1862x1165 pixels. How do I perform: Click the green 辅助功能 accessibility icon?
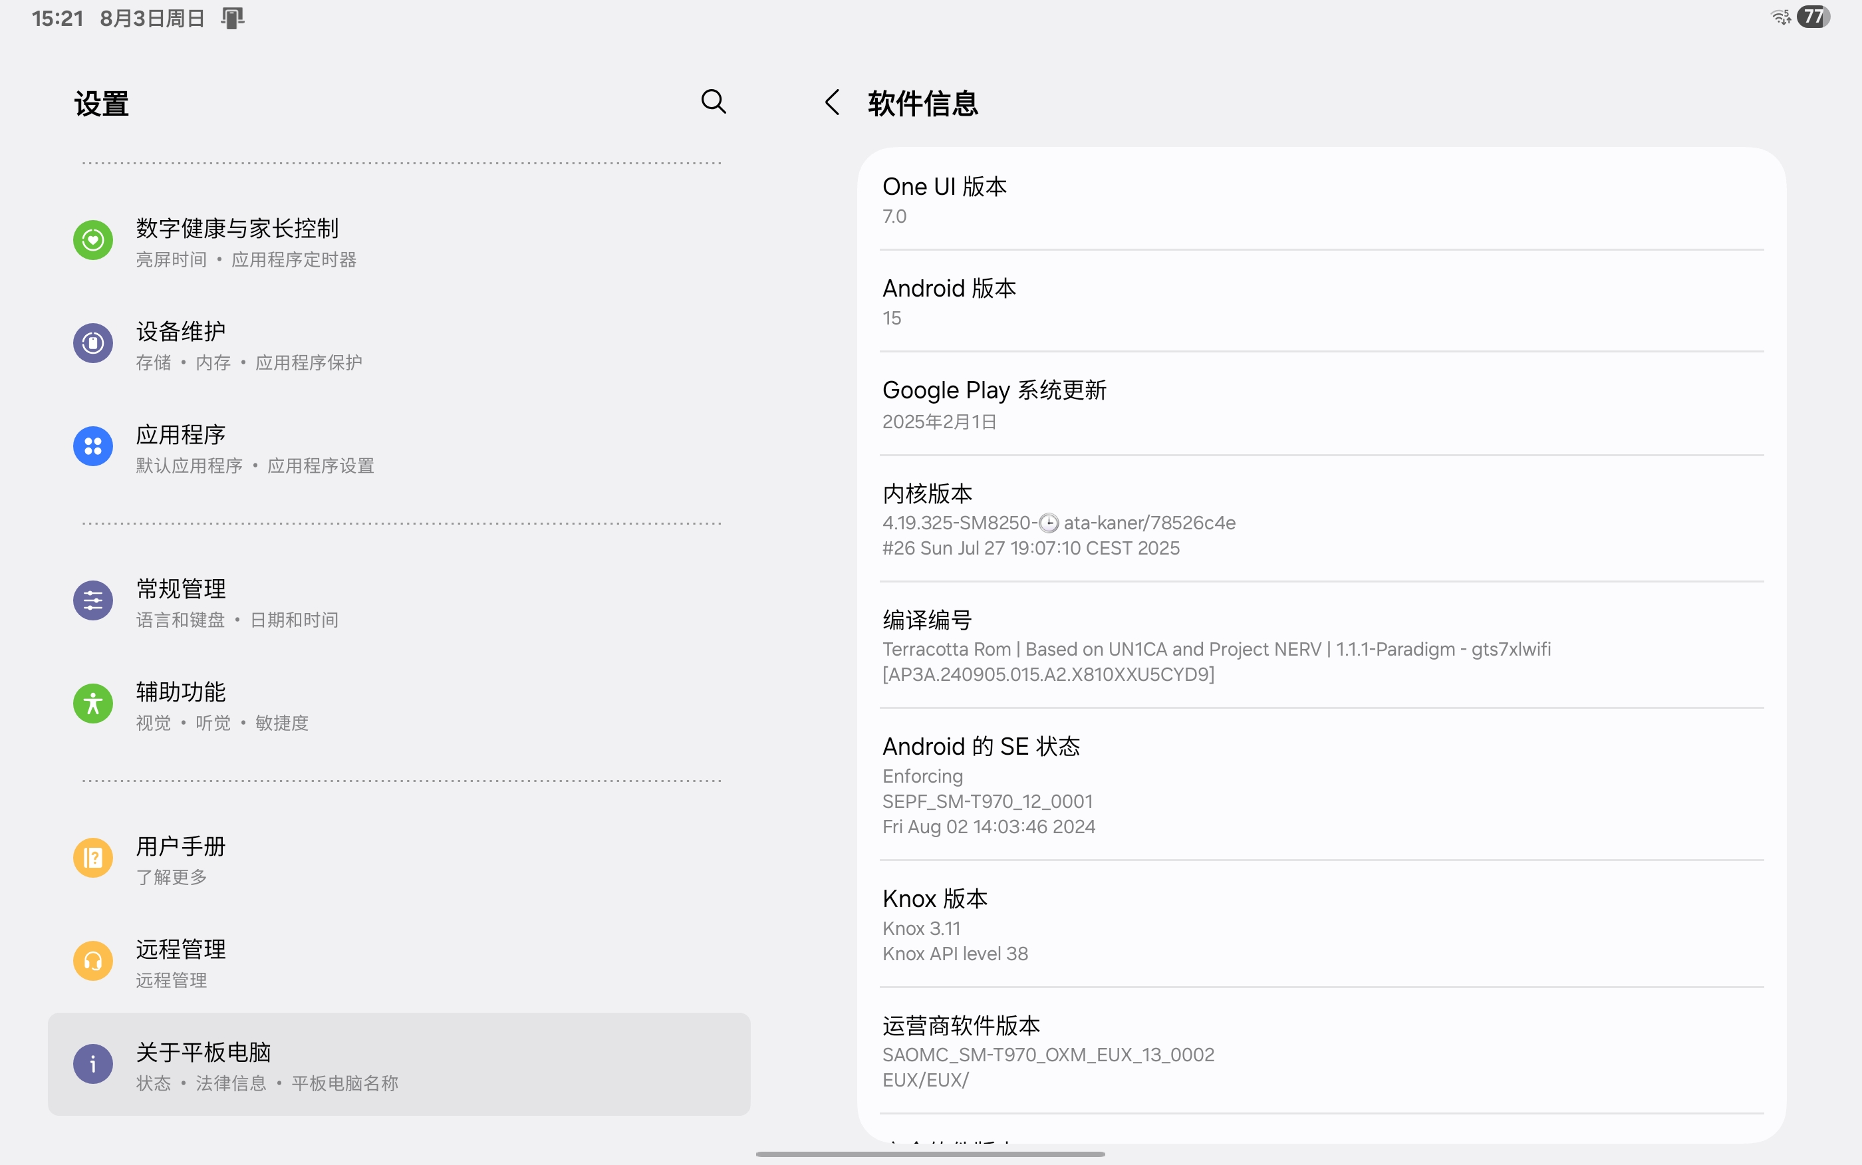93,704
